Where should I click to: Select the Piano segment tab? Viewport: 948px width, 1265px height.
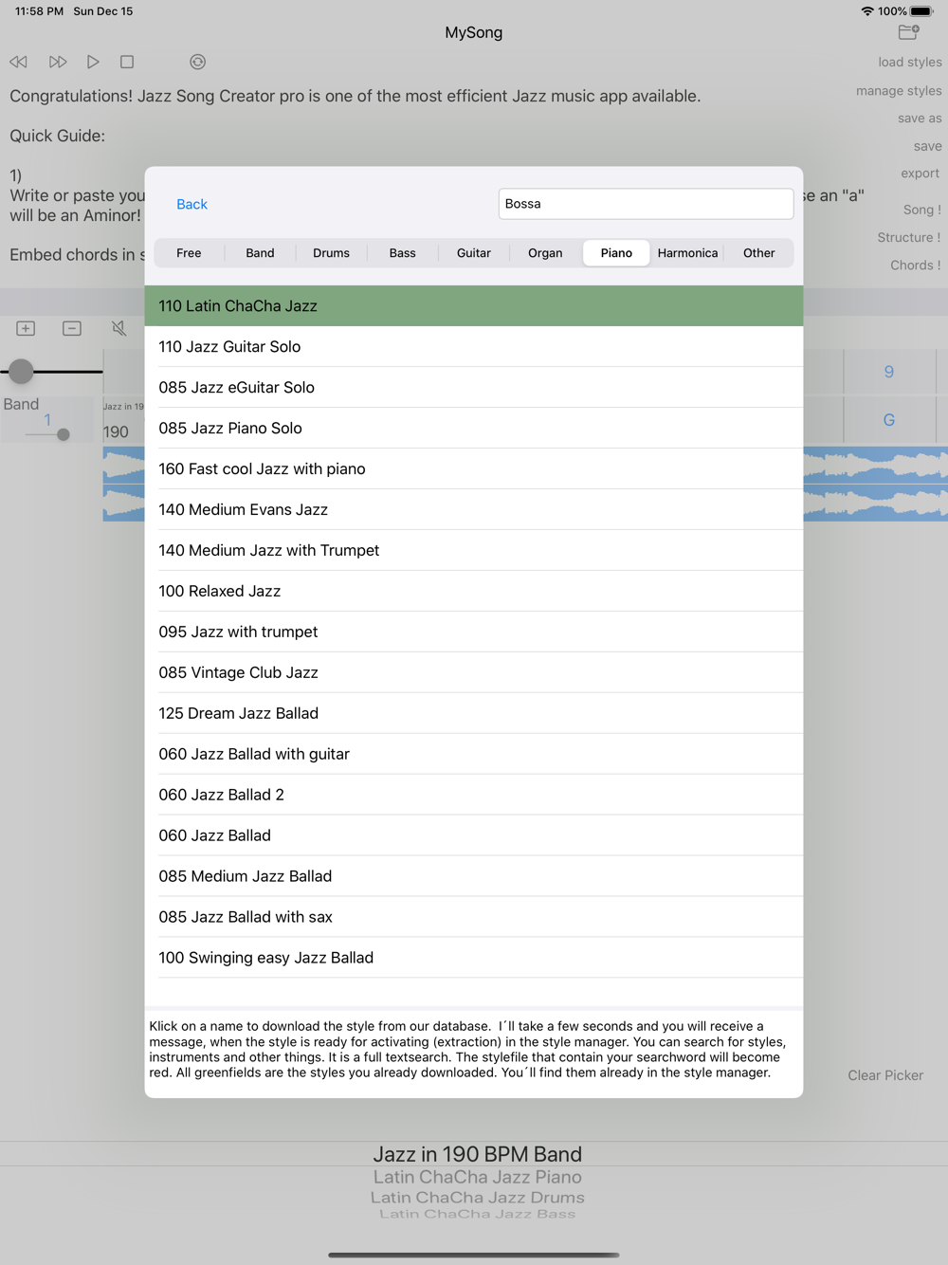(616, 253)
